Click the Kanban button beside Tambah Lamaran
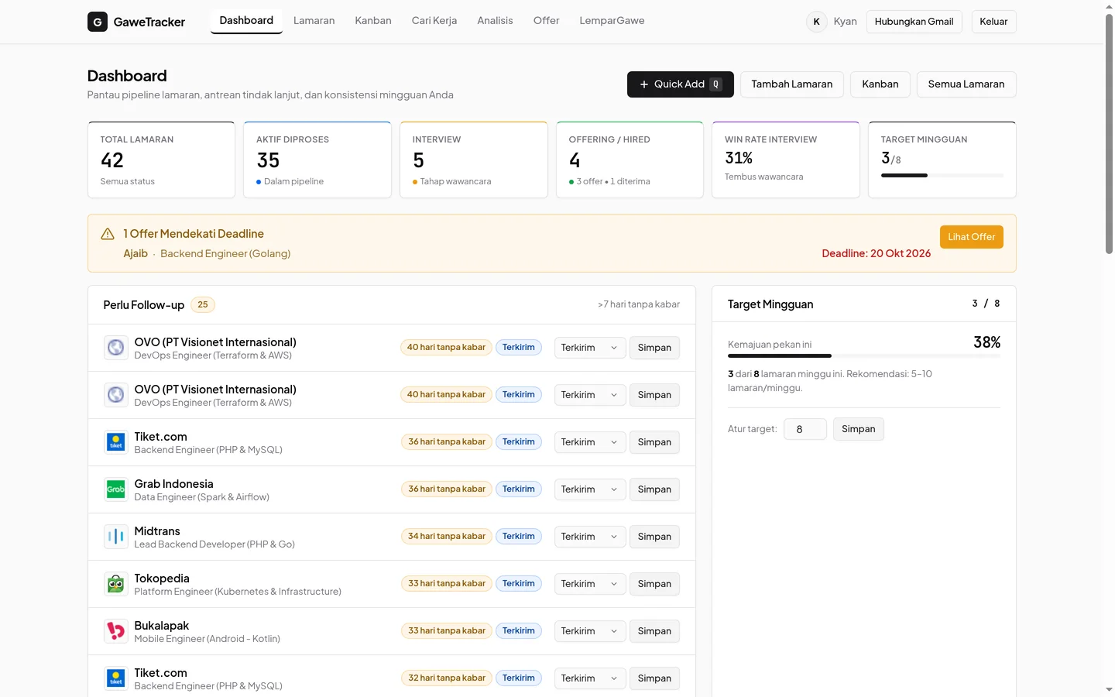Viewport: 1115px width, 697px height. coord(880,84)
